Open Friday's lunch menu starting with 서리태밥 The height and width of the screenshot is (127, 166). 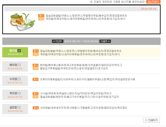(84, 108)
